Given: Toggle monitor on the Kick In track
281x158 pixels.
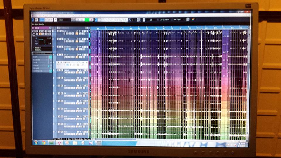Looking at the screenshot, I should click(x=80, y=31).
